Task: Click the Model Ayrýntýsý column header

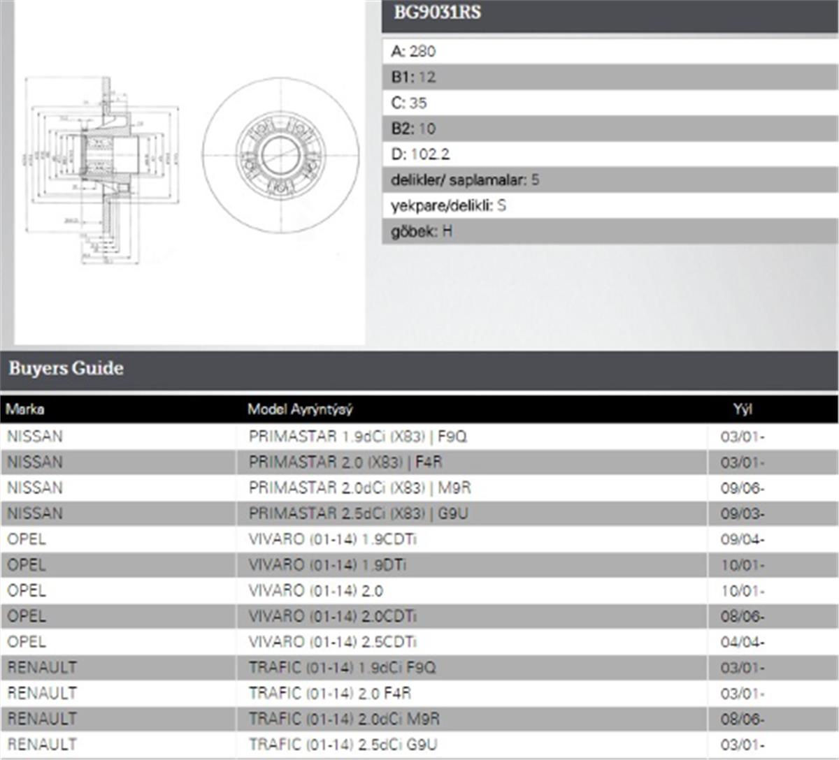Action: [301, 409]
